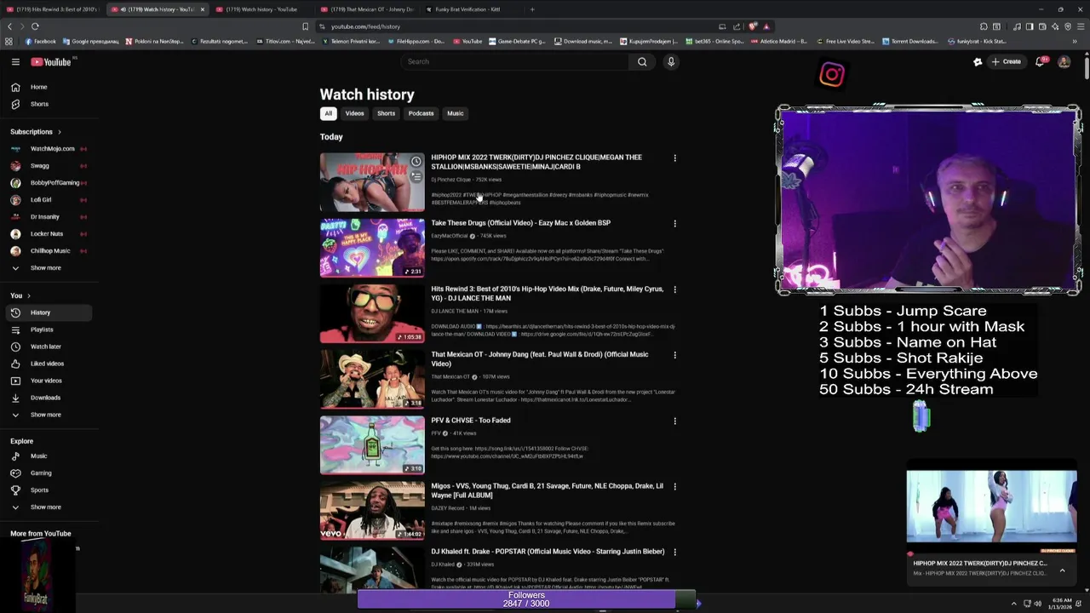The height and width of the screenshot is (613, 1090).
Task: Open Liked videos in the sidebar
Action: pos(47,364)
